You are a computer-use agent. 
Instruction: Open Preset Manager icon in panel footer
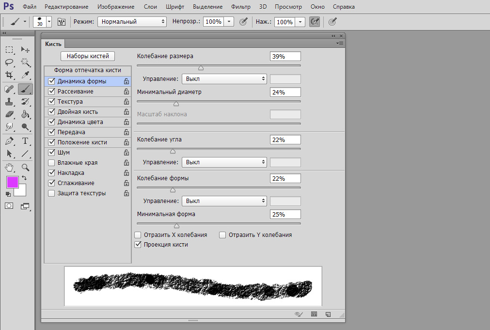coord(314,314)
